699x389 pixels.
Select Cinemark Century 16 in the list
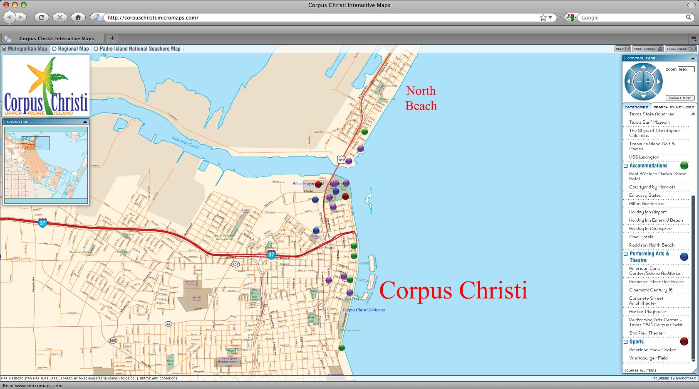point(651,290)
